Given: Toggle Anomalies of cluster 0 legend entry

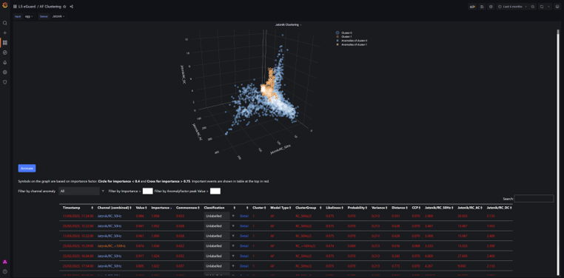Looking at the screenshot, I should pyautogui.click(x=352, y=41).
